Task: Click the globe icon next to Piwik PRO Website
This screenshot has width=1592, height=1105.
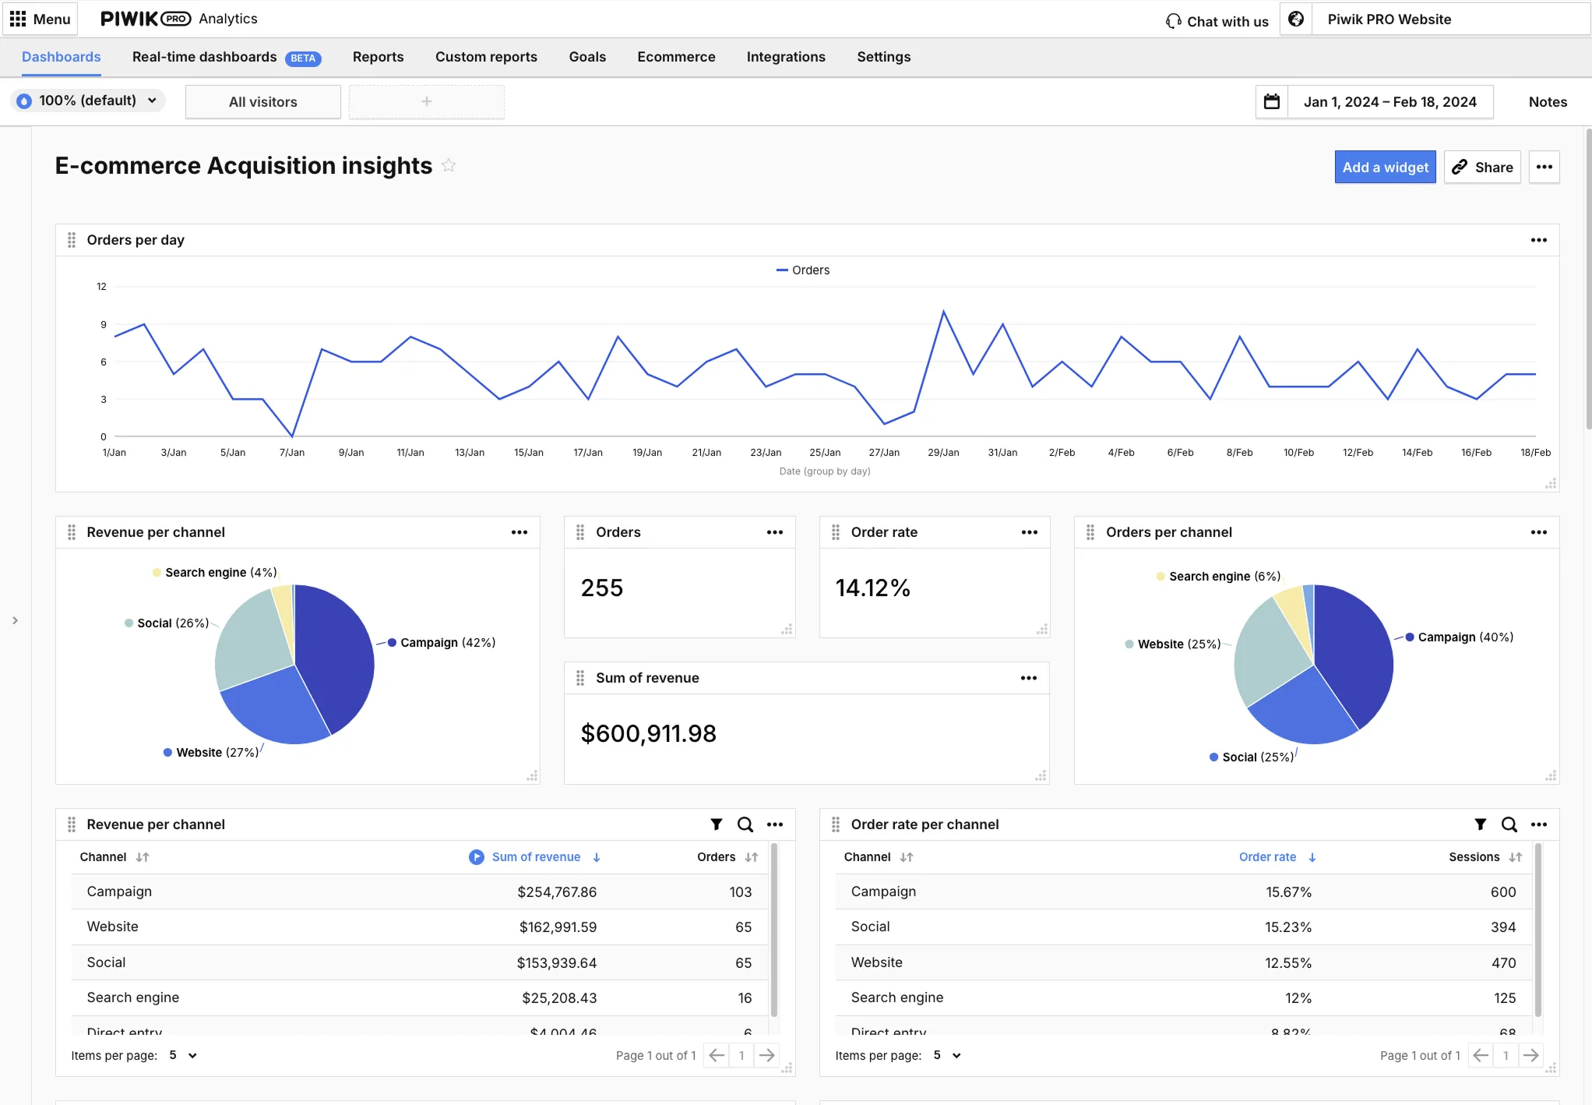Action: coord(1296,19)
